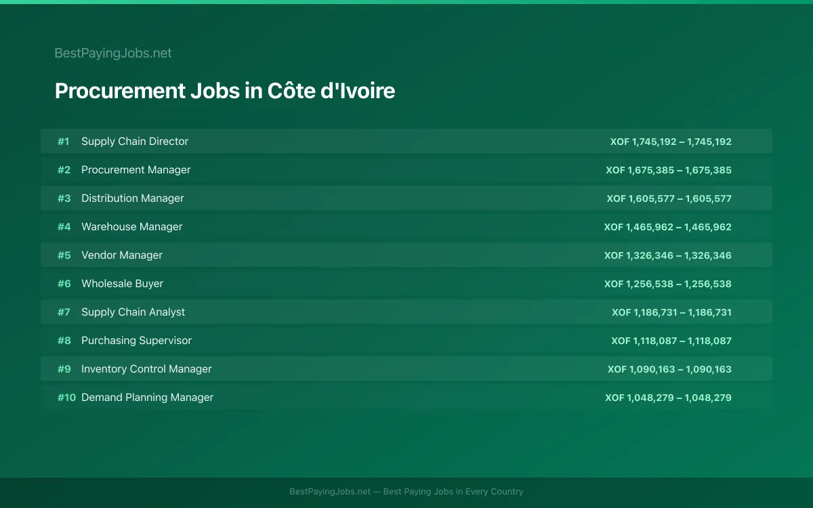Click the BestPayingJobs.net header text
Screen dimensions: 813x508
coord(113,53)
